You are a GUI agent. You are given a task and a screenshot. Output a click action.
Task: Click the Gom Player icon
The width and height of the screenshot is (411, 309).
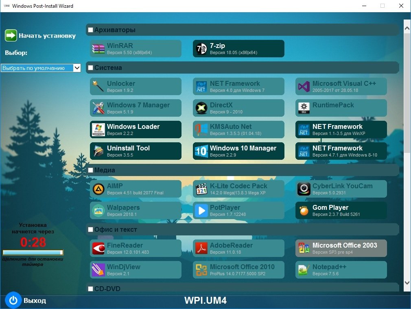[304, 210]
